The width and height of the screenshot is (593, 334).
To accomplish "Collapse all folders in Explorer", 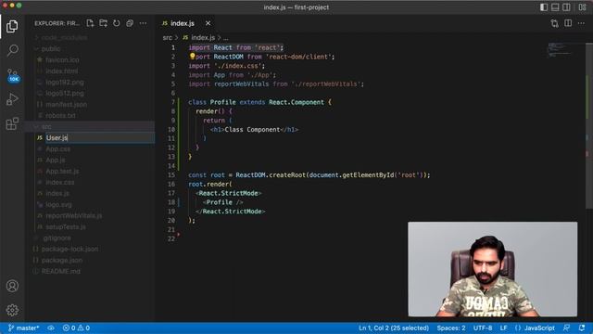I will (x=130, y=23).
